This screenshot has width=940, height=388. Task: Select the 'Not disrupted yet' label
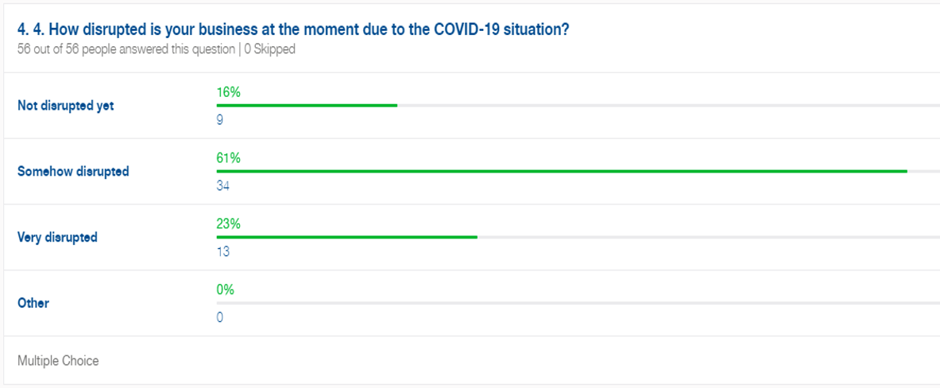coord(65,106)
